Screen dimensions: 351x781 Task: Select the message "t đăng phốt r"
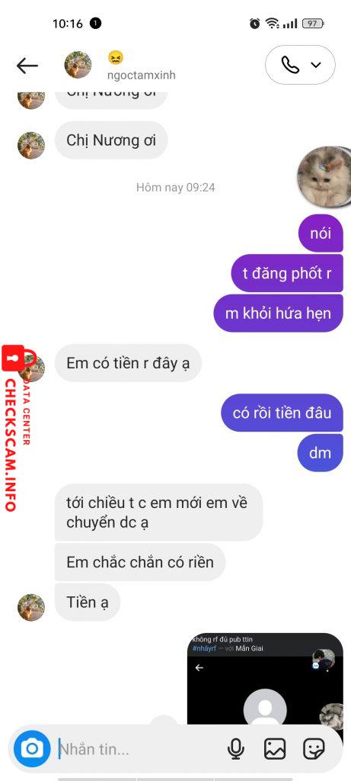287,273
